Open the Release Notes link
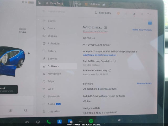Viewport: 168px width, 126px height. [x=144, y=83]
